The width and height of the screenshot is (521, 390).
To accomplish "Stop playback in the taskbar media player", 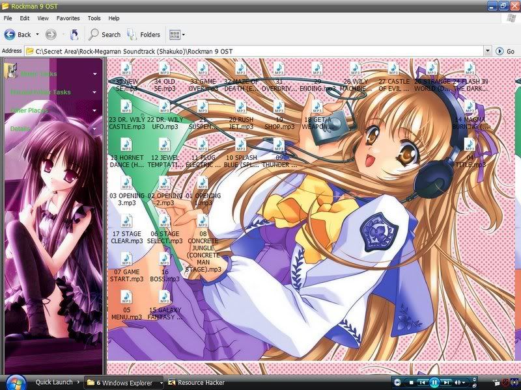I will point(412,383).
